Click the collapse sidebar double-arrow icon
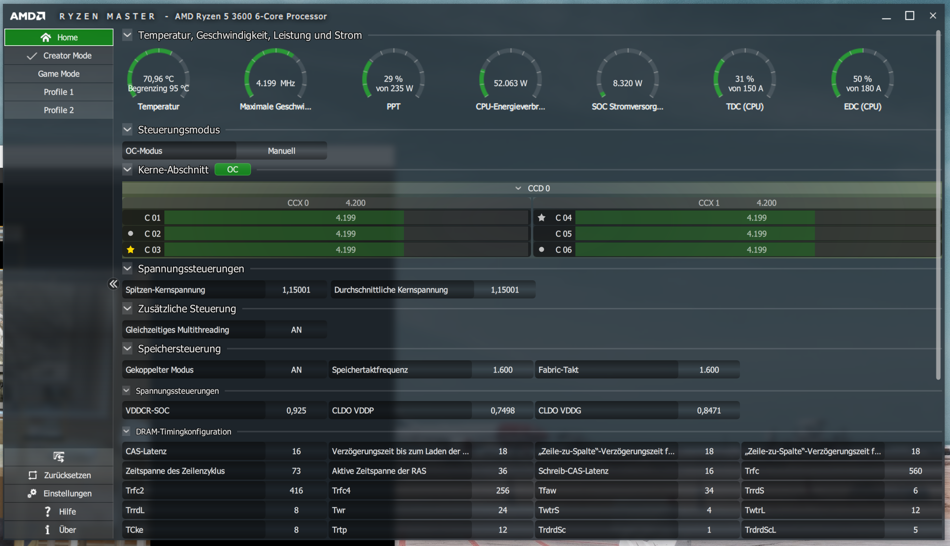Screen dimensions: 950x546 tap(113, 284)
